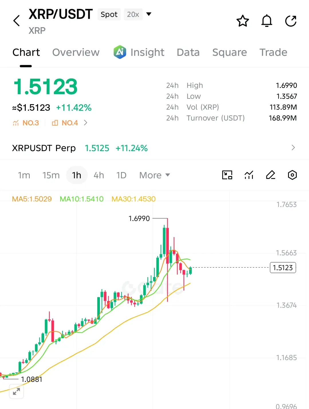Tap the 1.3674 price axis label

(286, 305)
